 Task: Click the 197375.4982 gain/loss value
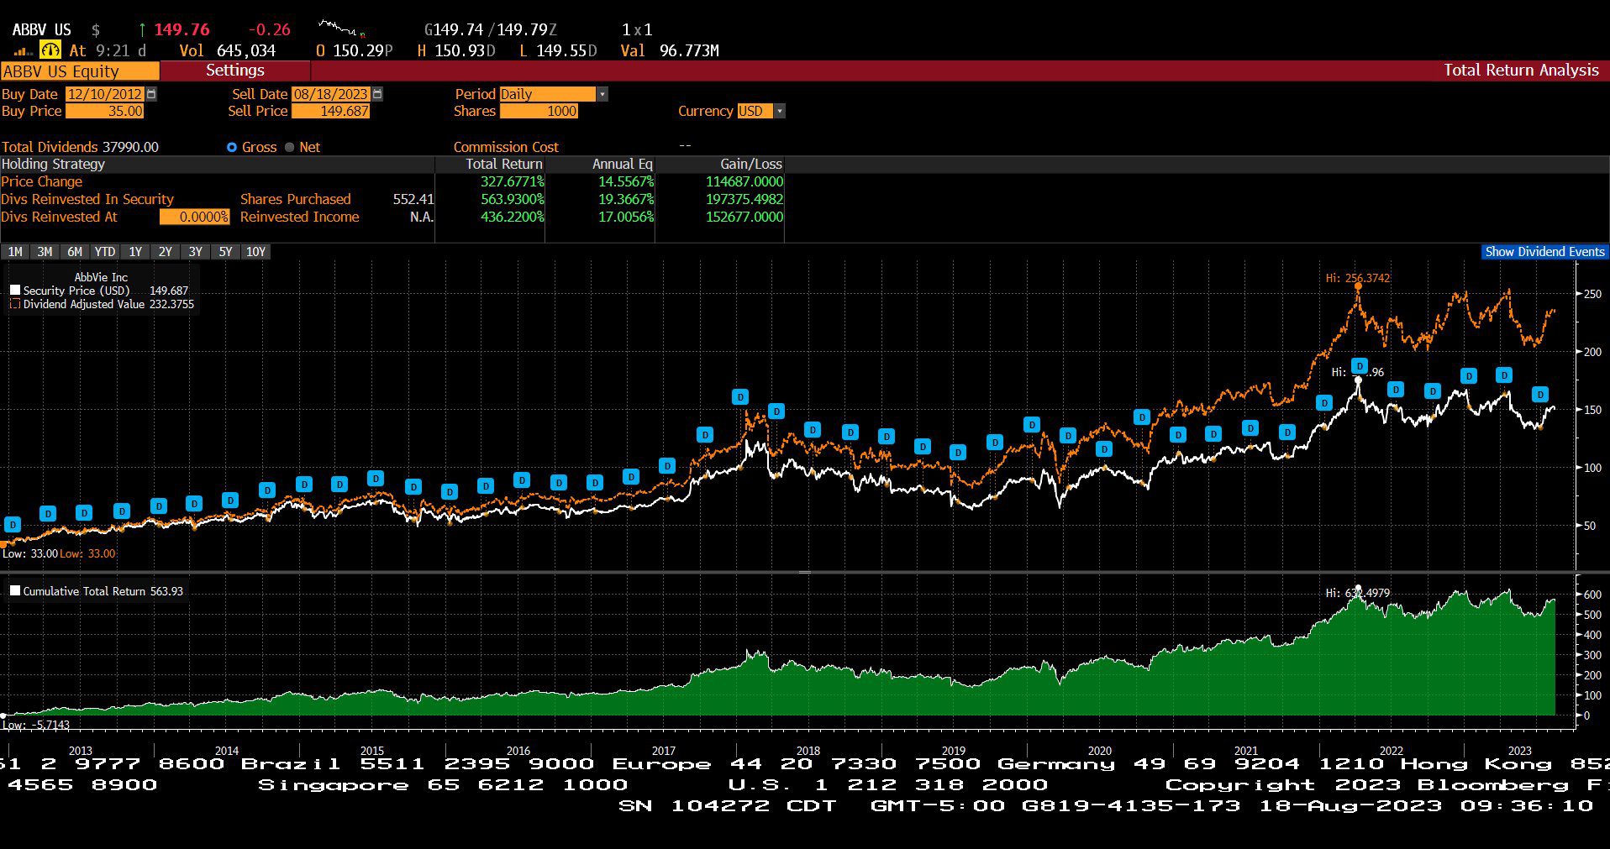click(x=744, y=199)
